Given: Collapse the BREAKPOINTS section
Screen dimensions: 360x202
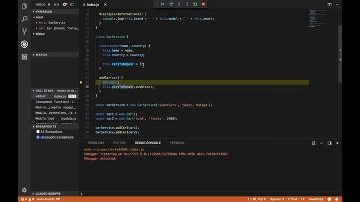Looking at the screenshot, I should click(x=55, y=126).
